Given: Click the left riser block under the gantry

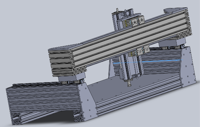Looking at the screenshot, I should point(72,77).
